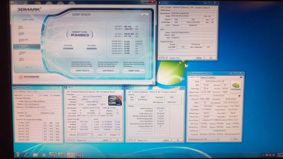Click Z icon of CPU-Z Mainboard window
Image resolution: width=283 pixels, height=159 pixels.
pyautogui.click(x=159, y=3)
